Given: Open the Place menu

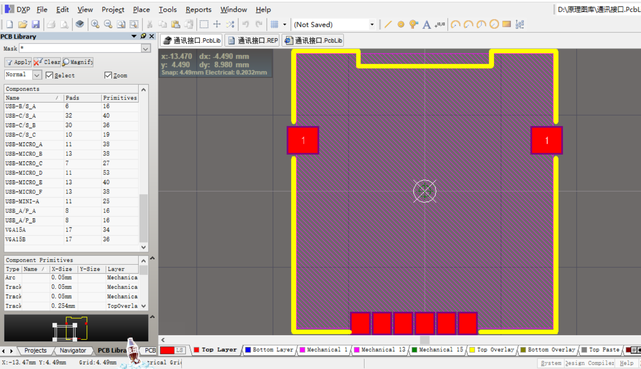Looking at the screenshot, I should click(141, 10).
